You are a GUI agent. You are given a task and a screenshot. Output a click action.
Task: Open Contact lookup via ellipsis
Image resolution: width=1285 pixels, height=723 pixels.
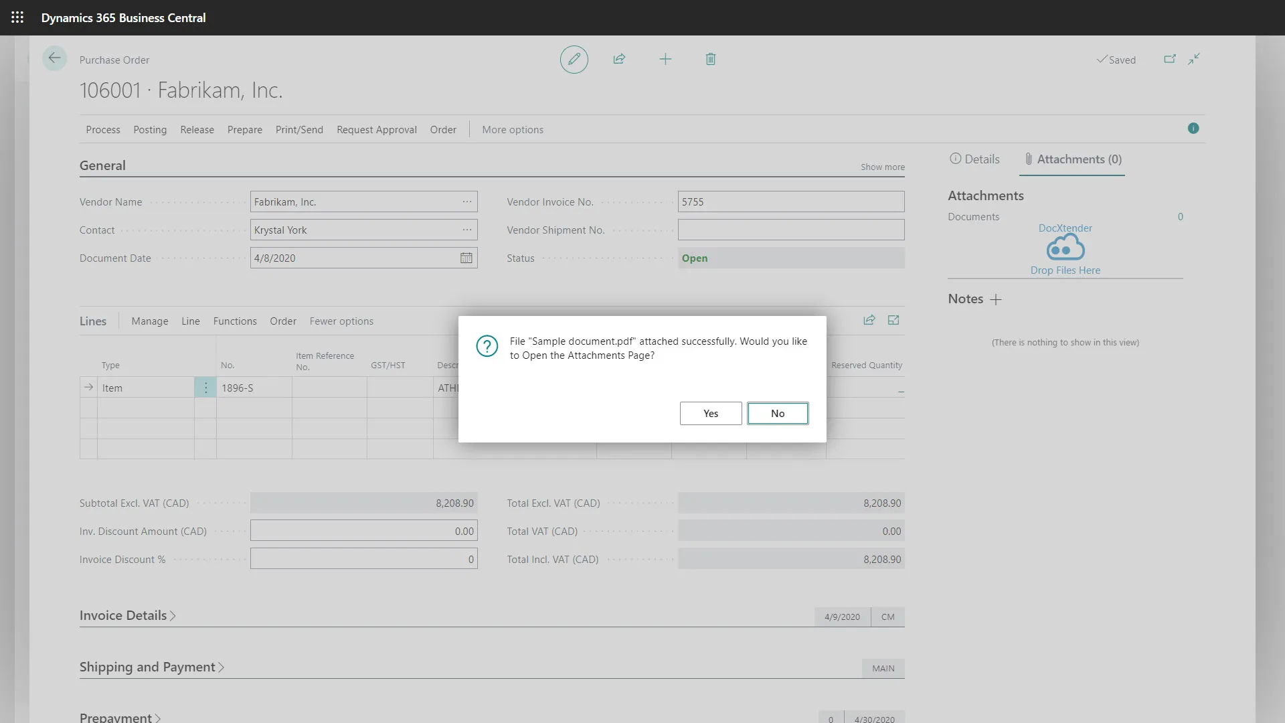click(x=466, y=230)
